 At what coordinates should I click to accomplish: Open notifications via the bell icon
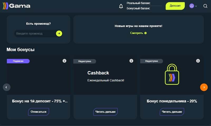point(121,6)
